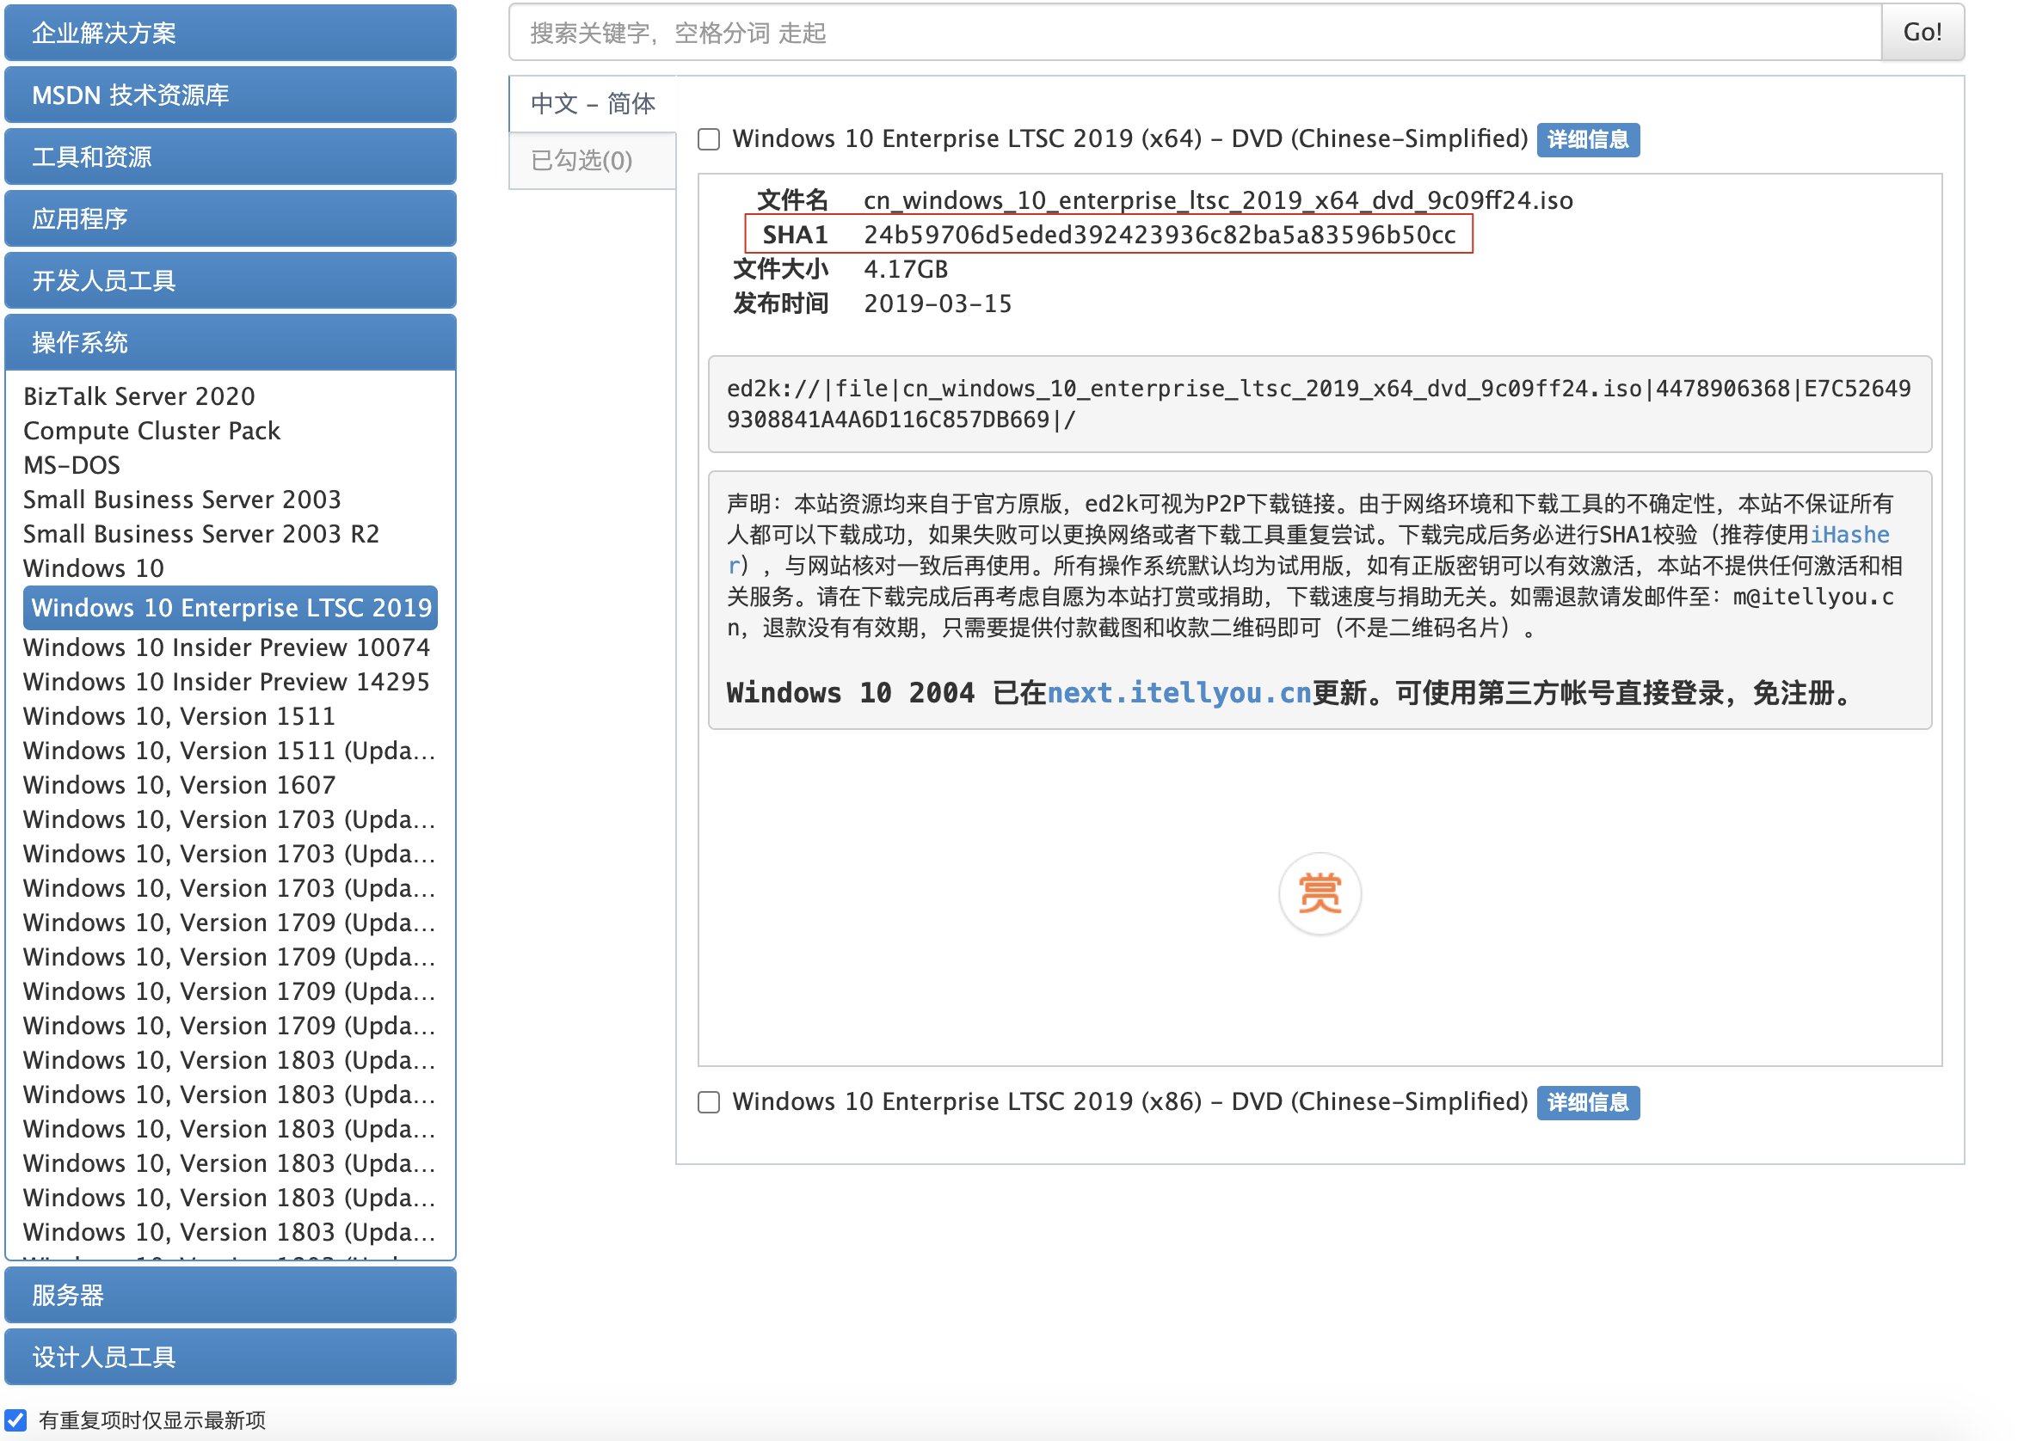Select BizTalk Server 2020 in the list

(138, 396)
